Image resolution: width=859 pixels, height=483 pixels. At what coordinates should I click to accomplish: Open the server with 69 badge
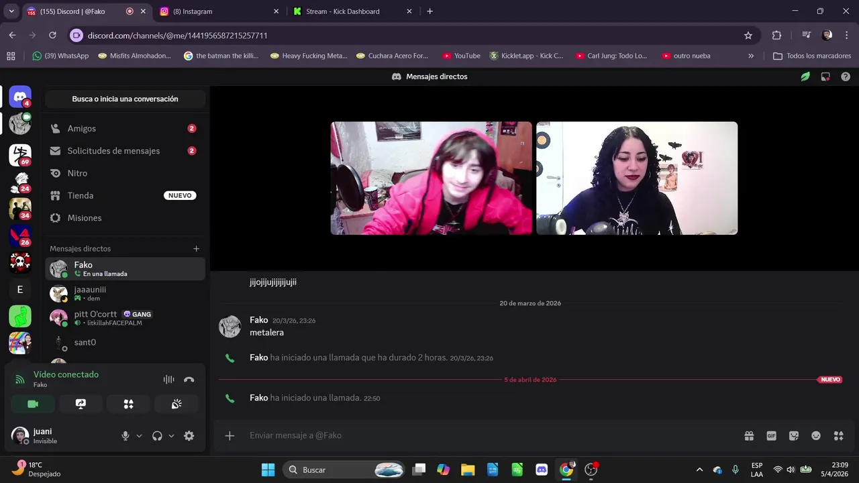(x=19, y=155)
